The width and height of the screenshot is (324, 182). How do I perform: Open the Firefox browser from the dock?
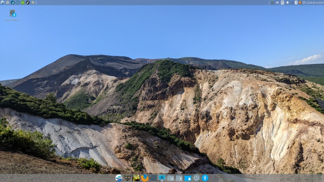point(145,178)
